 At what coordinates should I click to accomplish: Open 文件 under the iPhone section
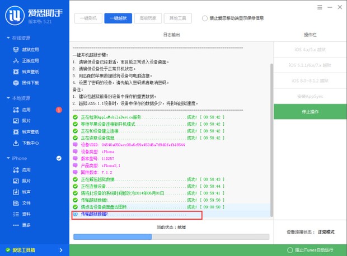[22, 203]
